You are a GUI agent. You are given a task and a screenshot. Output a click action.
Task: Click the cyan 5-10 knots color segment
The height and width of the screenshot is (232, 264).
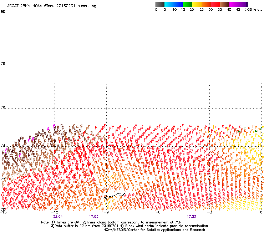point(169,4)
